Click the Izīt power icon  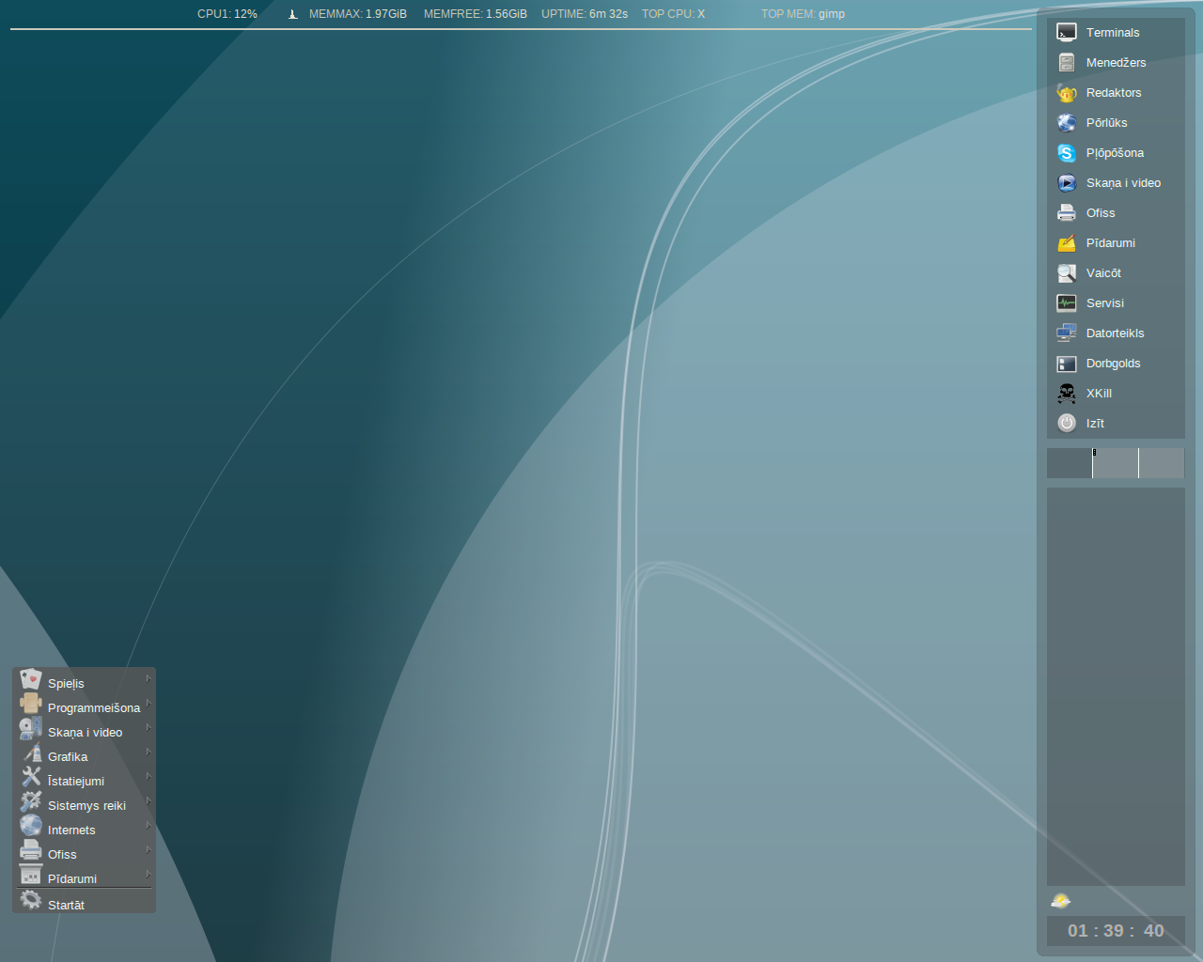[1067, 424]
